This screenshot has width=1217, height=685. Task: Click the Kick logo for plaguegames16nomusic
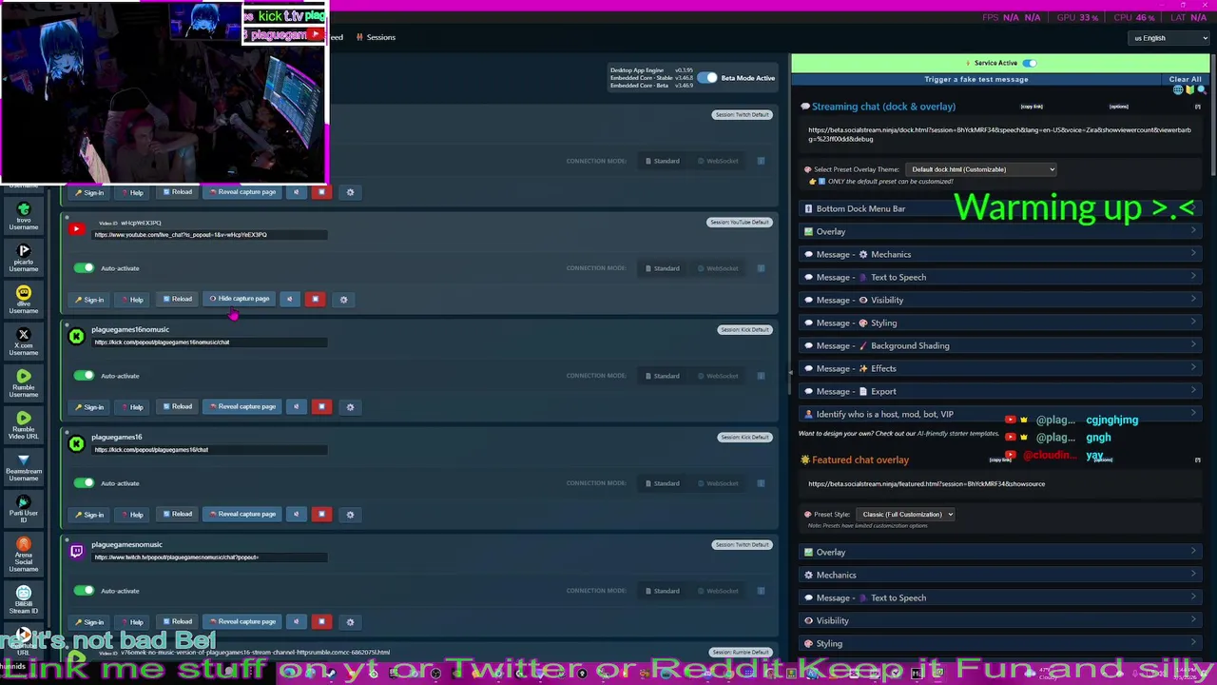pyautogui.click(x=76, y=336)
